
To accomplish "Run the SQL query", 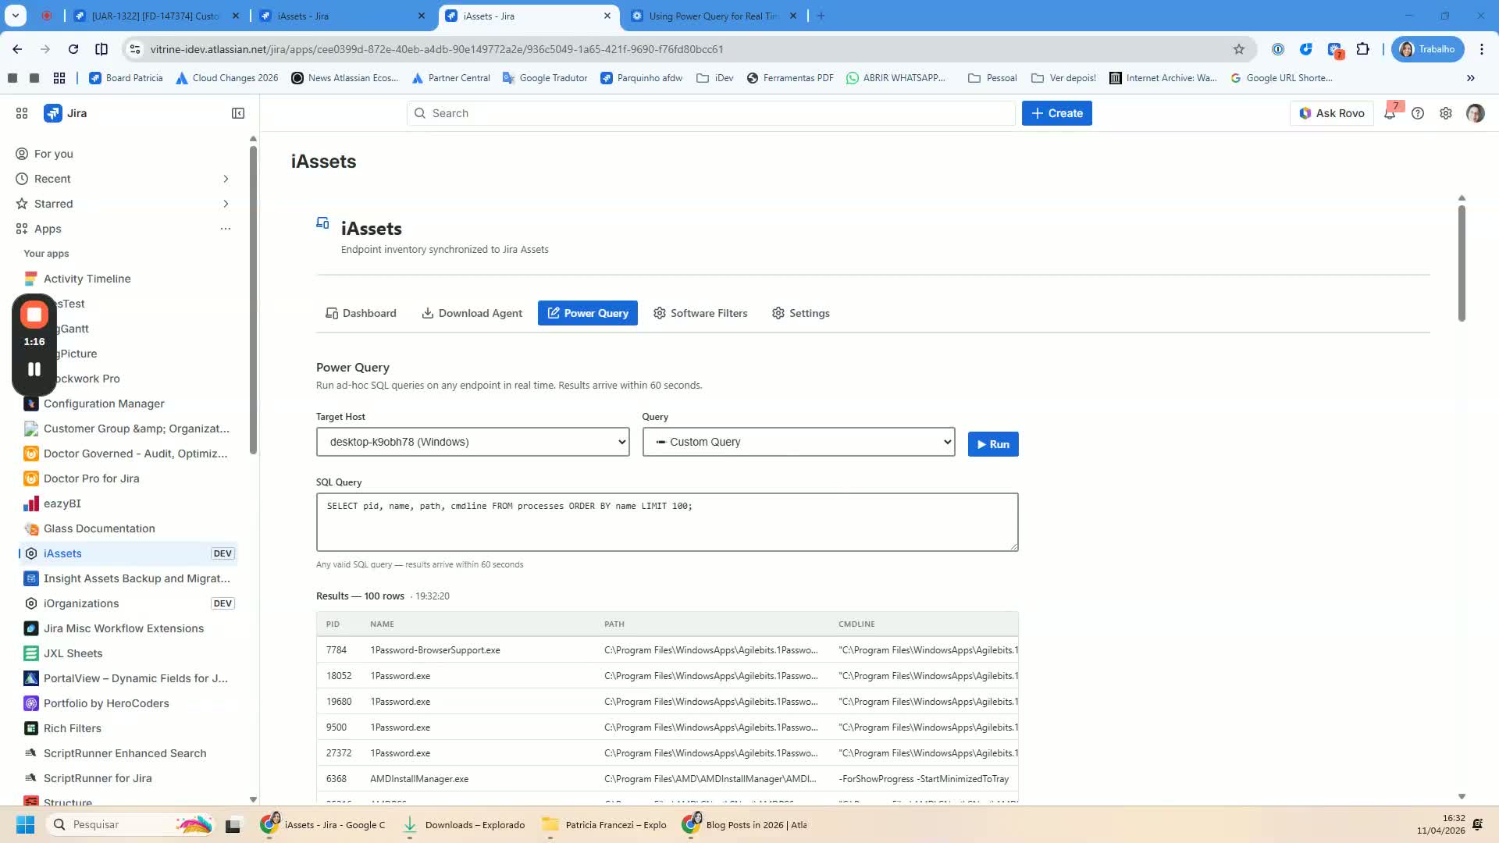I will (x=993, y=444).
